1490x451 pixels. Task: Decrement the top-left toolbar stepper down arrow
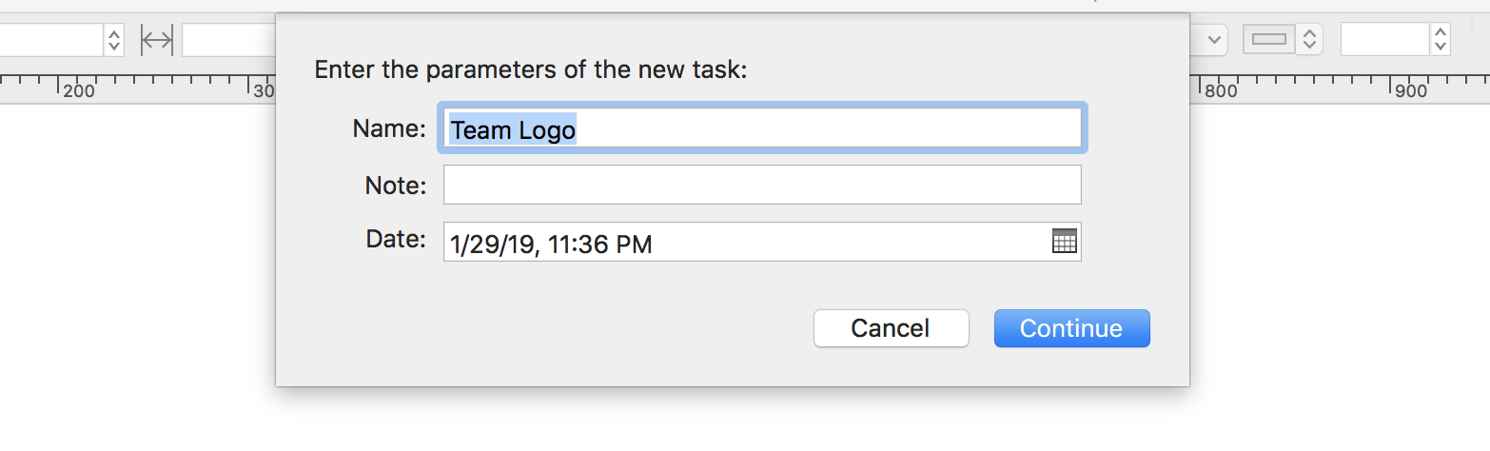point(114,46)
